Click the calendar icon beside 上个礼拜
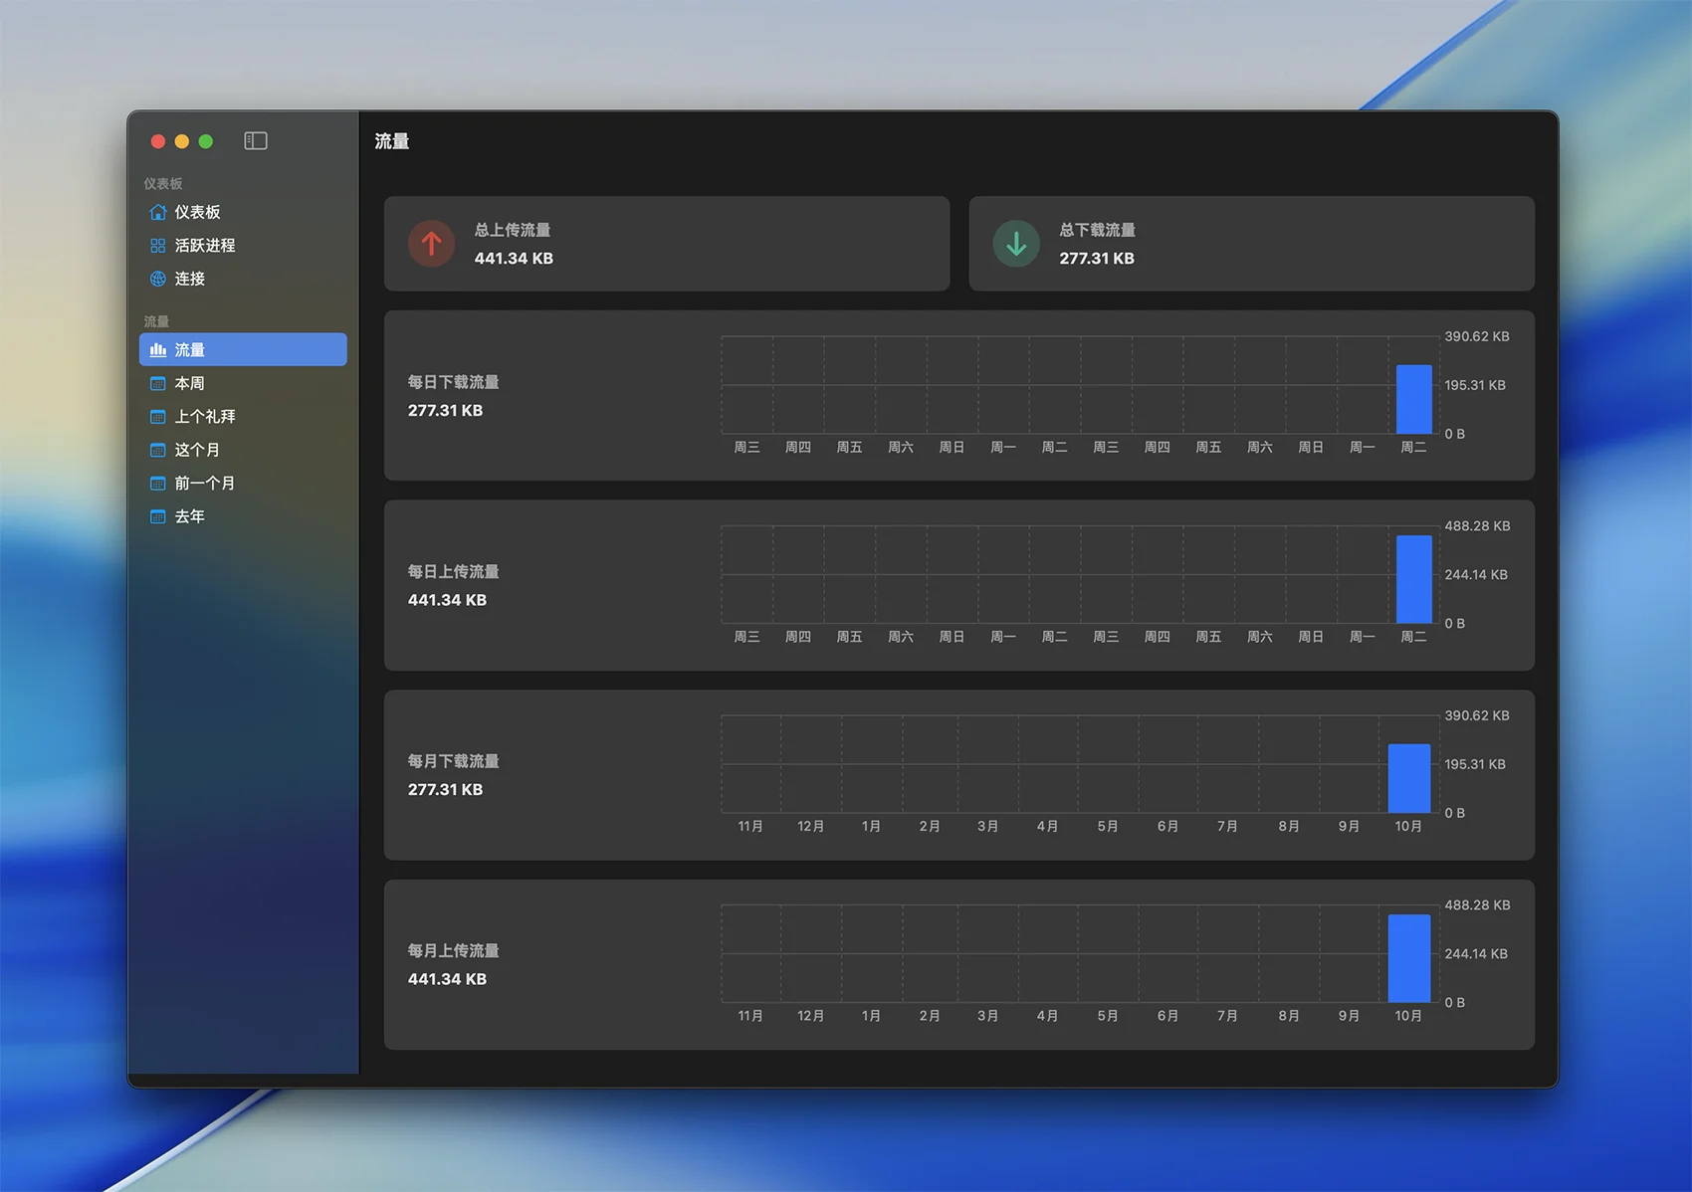This screenshot has width=1692, height=1192. 157,417
